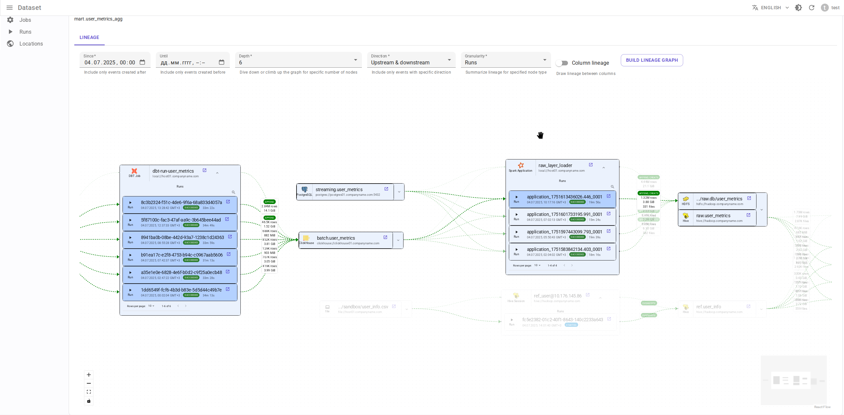This screenshot has height=415, width=844.
Task: Select the LINEAGE tab
Action: coord(89,37)
